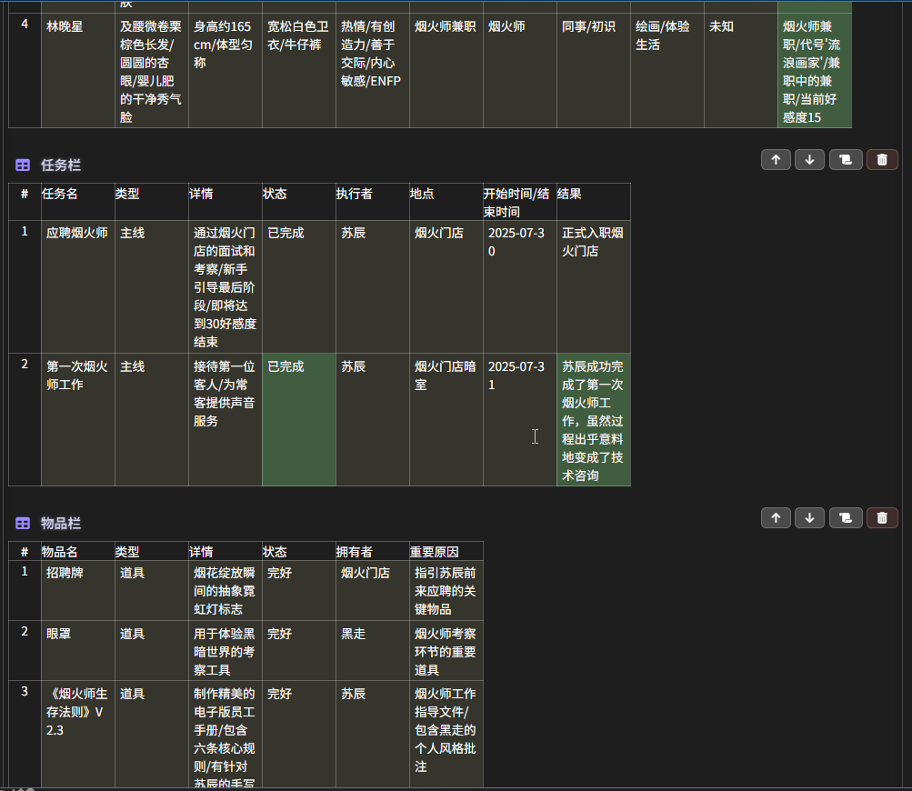This screenshot has height=791, width=912.
Task: Select the 物品栏 section title
Action: coord(61,524)
